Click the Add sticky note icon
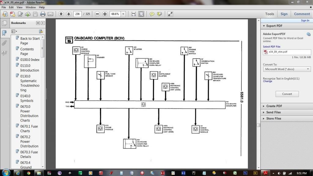 152,14
